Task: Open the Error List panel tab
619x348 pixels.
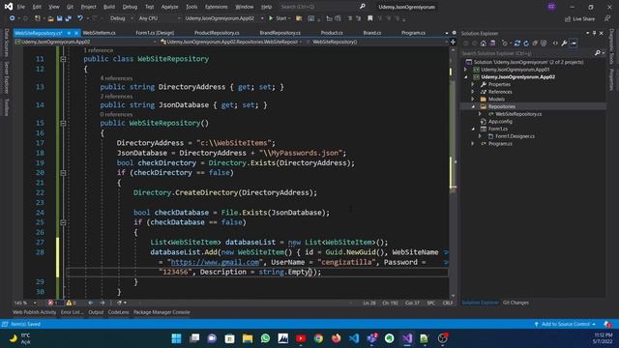Action: point(72,312)
